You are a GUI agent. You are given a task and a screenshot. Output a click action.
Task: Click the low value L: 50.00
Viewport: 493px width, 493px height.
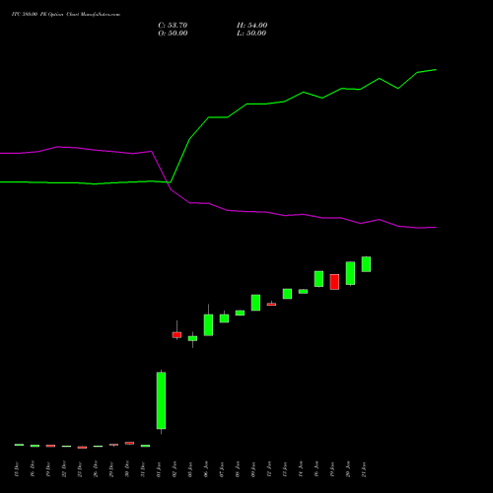coord(251,34)
